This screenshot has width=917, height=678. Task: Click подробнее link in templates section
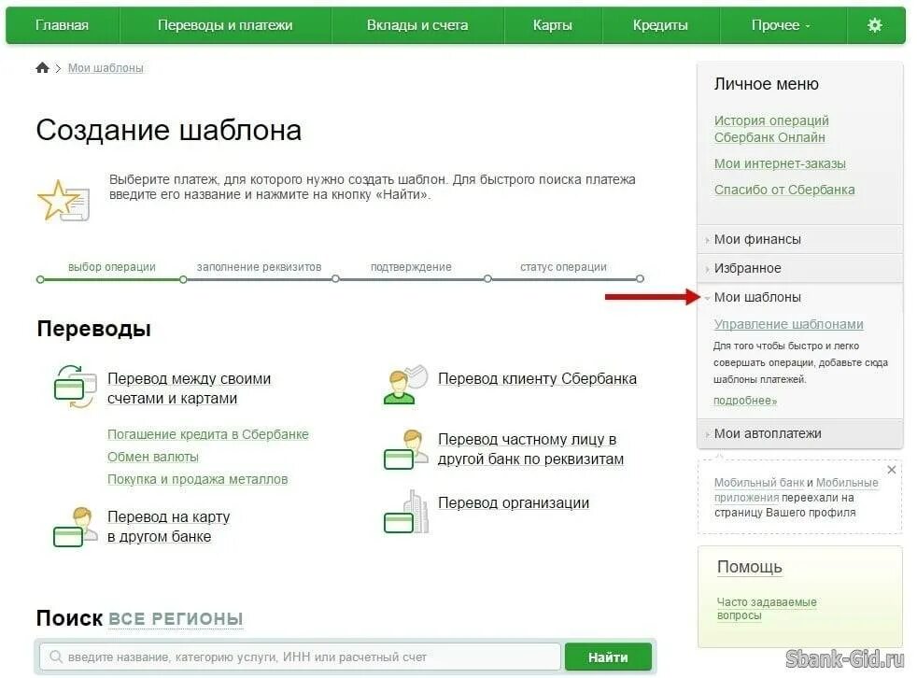(745, 401)
